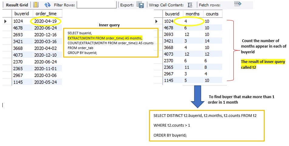Select the months value 5 for buyer 1145

tap(186, 80)
